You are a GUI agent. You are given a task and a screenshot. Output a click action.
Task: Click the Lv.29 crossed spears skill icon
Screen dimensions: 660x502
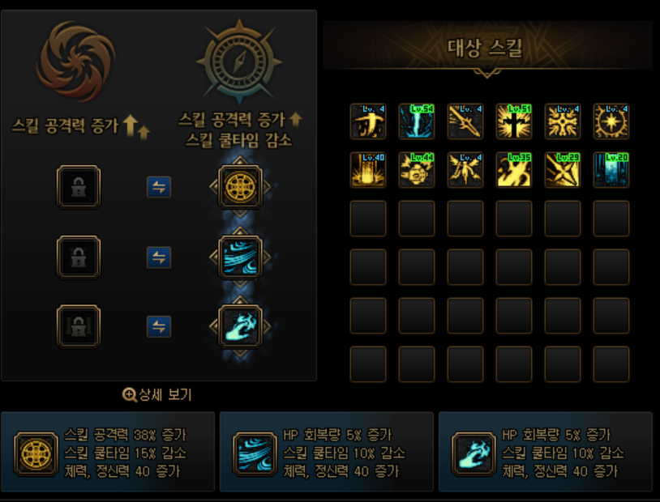click(563, 170)
